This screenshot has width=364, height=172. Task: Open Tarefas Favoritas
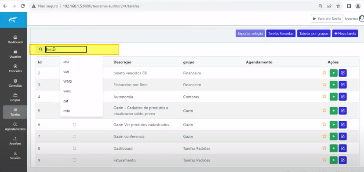281,33
